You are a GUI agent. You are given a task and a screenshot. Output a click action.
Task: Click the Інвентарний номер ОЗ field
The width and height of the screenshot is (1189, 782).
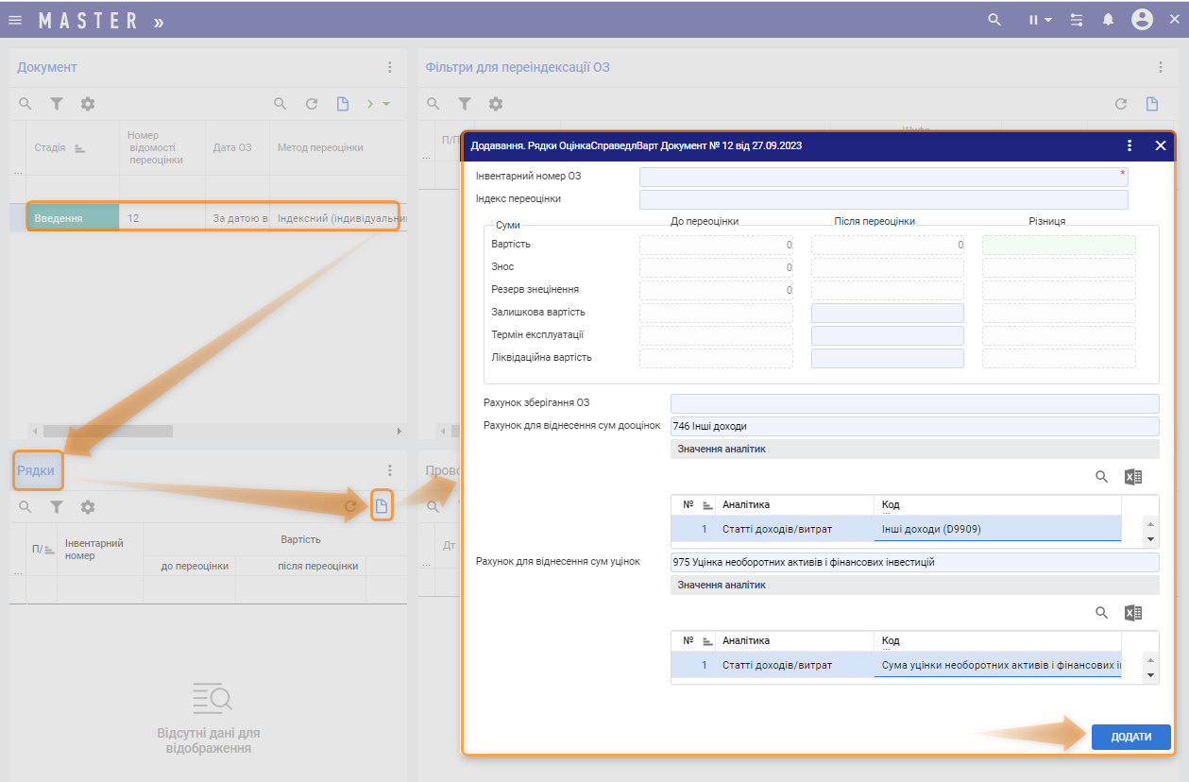pyautogui.click(x=883, y=177)
